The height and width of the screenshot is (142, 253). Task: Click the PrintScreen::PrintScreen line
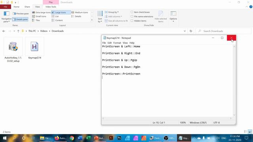[121, 74]
